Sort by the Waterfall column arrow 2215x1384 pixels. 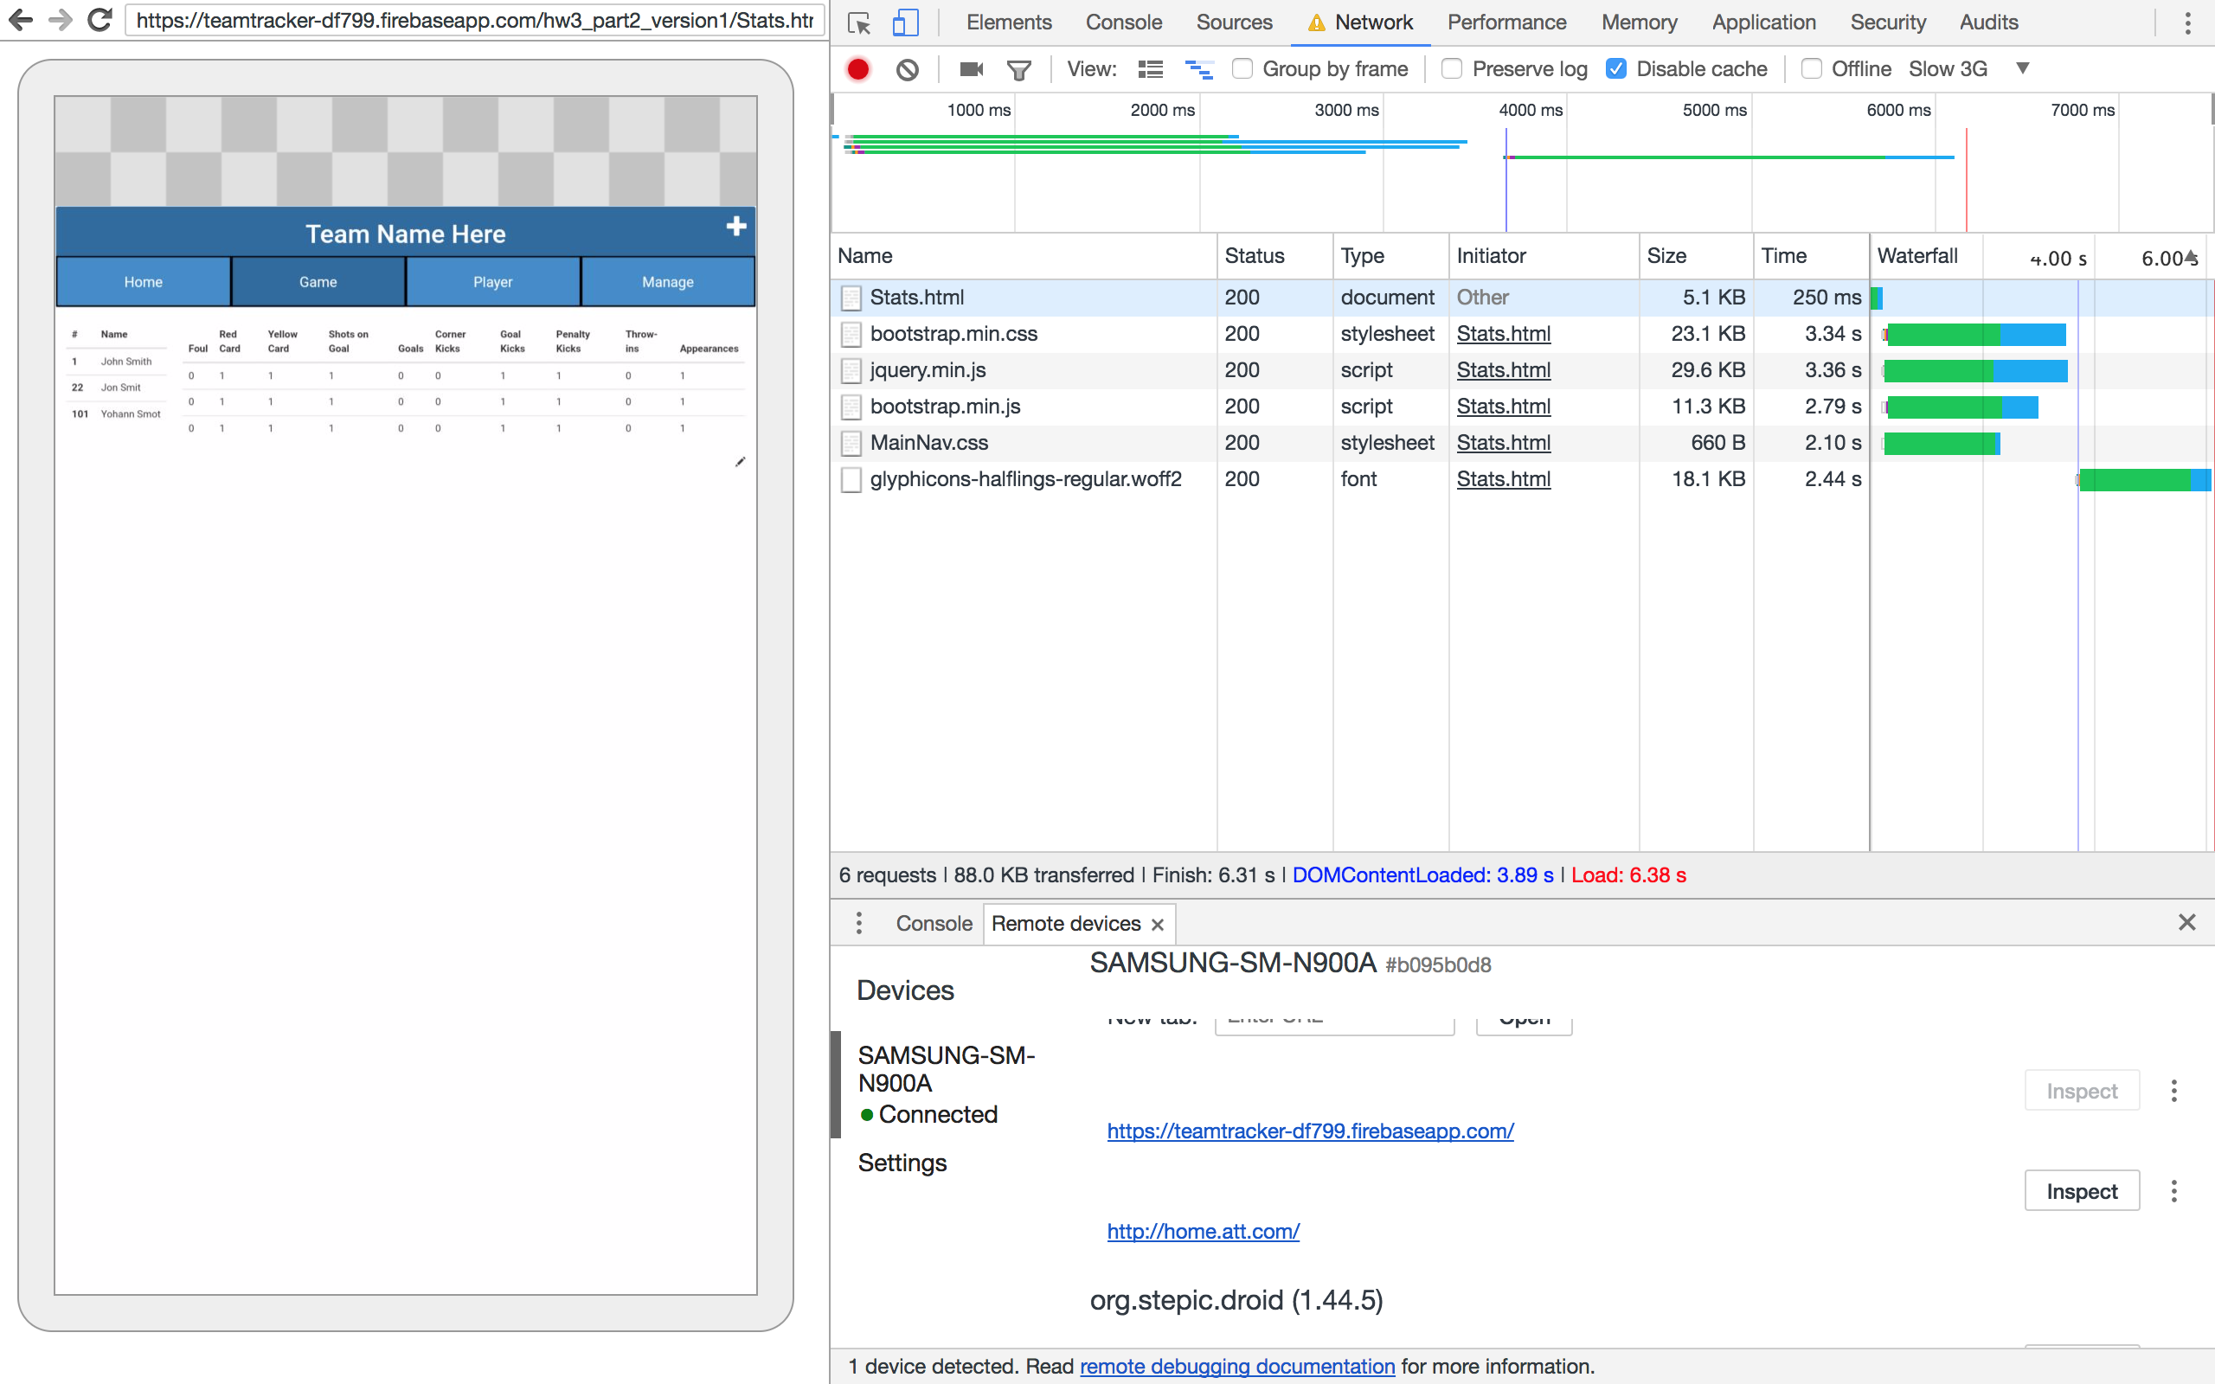2191,257
